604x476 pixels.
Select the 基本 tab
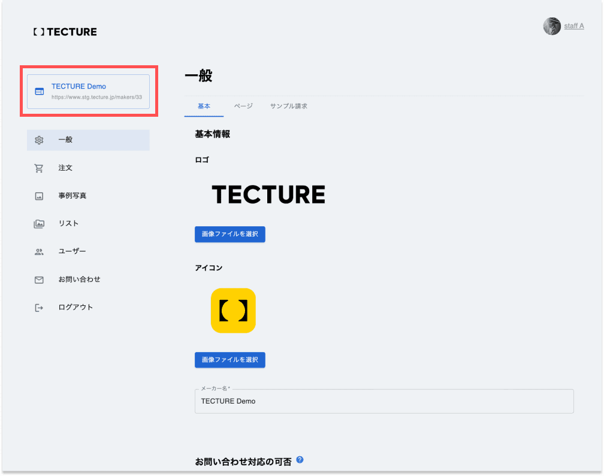tap(204, 106)
